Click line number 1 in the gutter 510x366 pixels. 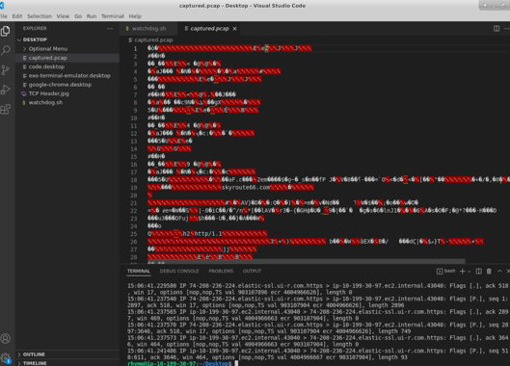pyautogui.click(x=135, y=49)
